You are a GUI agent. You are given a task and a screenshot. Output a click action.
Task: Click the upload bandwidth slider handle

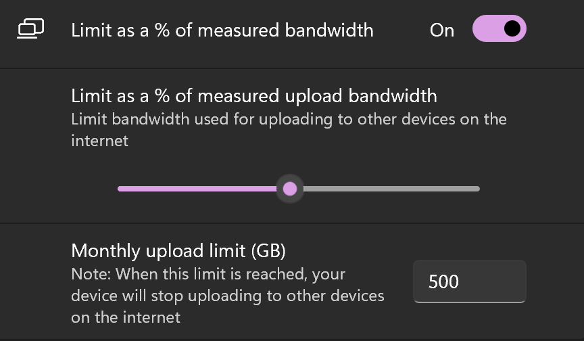pyautogui.click(x=290, y=188)
